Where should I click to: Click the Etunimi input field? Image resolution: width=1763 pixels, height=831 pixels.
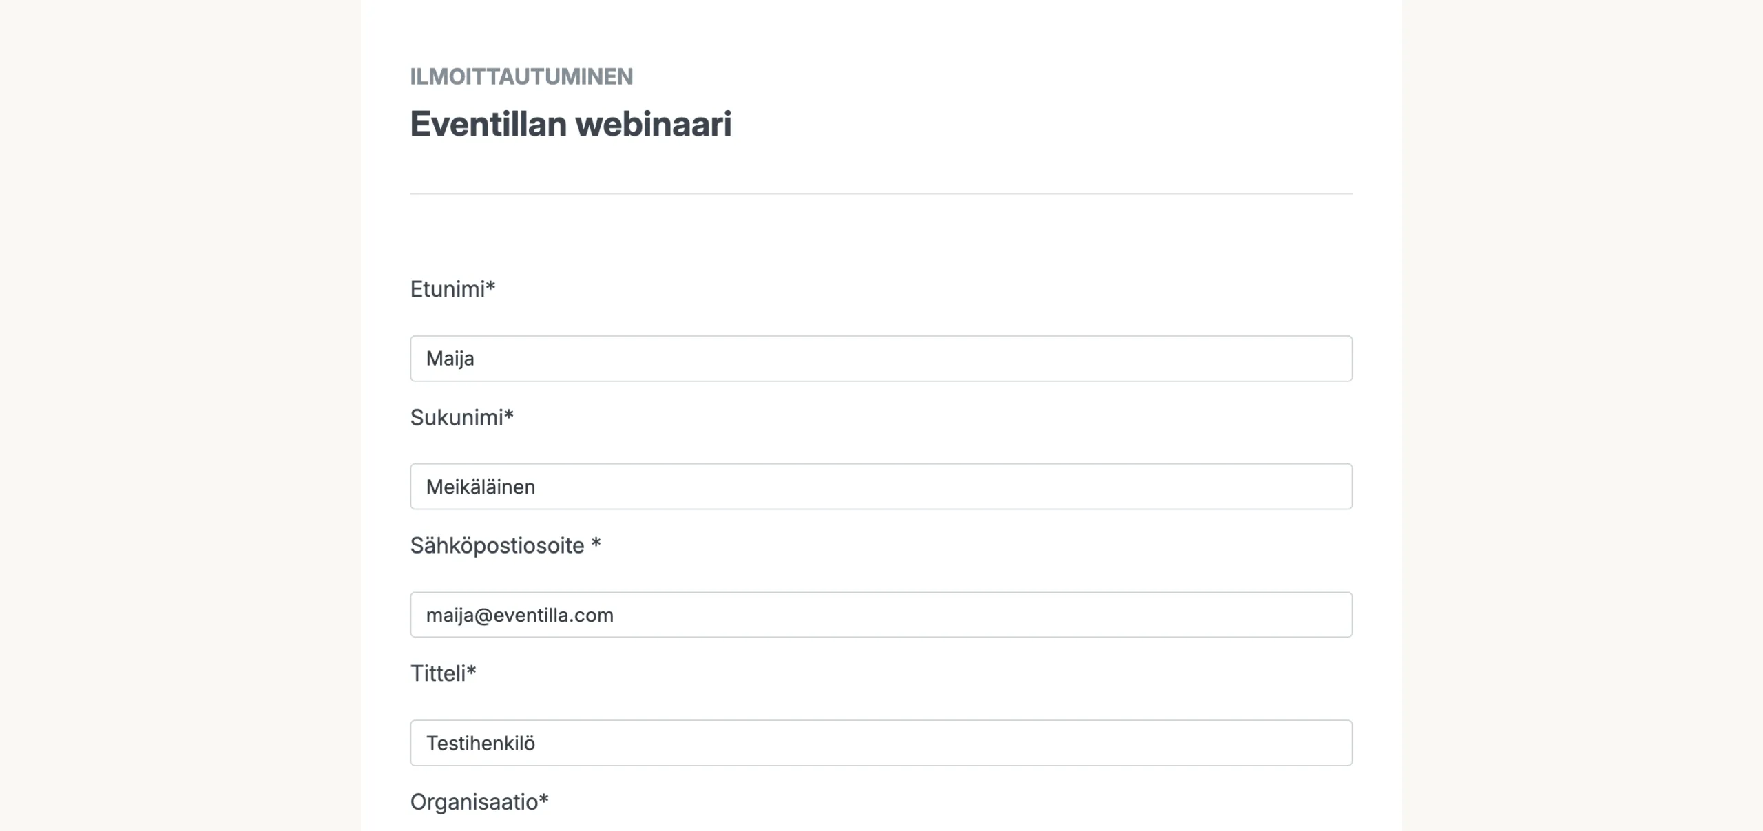coord(881,359)
